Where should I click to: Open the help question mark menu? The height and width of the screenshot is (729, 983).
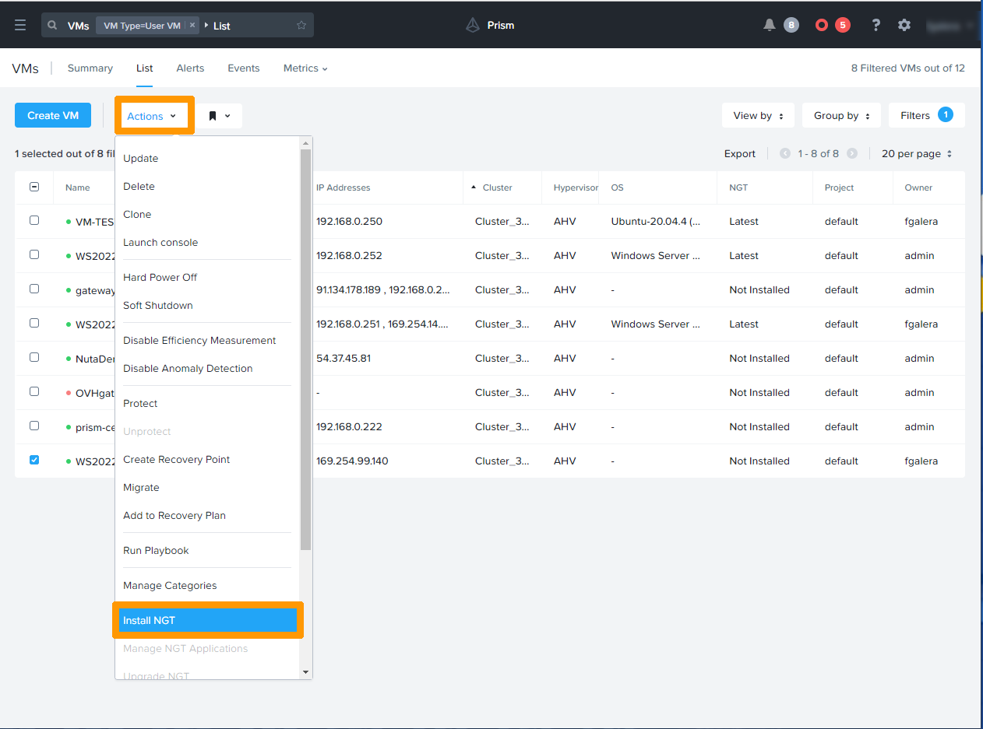[x=876, y=25]
